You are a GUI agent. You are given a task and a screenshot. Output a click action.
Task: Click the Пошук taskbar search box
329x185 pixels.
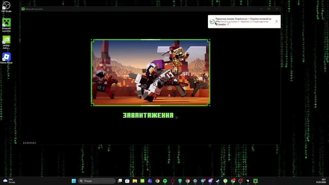click(97, 181)
